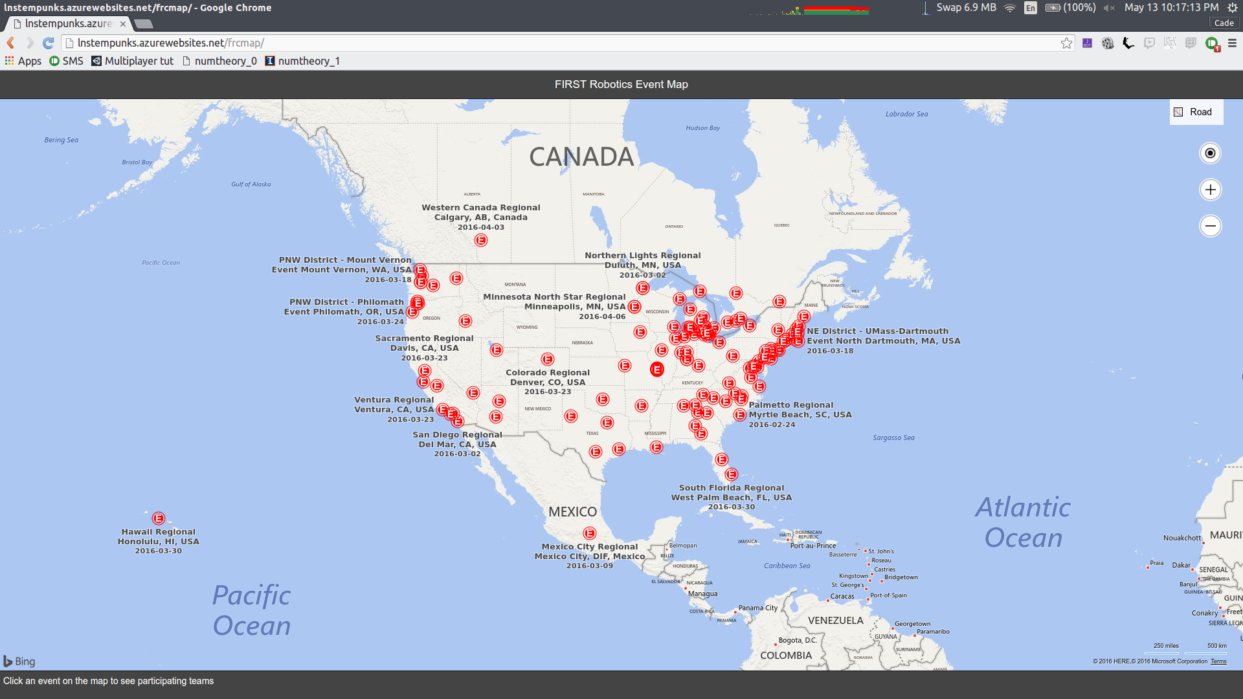The width and height of the screenshot is (1243, 699).
Task: Reload the page with refresh icon
Action: 48,43
